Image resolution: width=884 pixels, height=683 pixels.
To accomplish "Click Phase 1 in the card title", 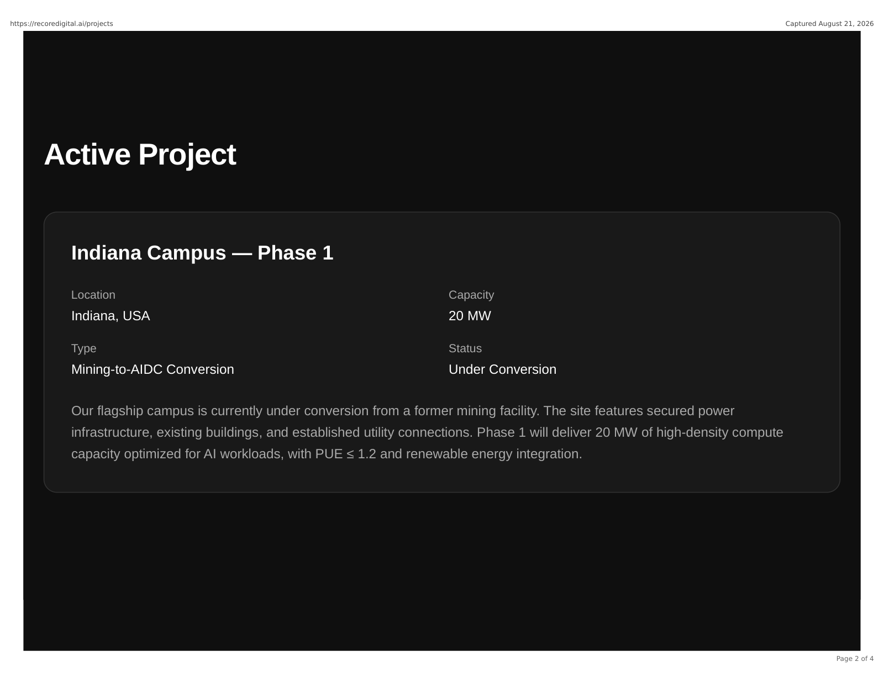I will pyautogui.click(x=296, y=253).
